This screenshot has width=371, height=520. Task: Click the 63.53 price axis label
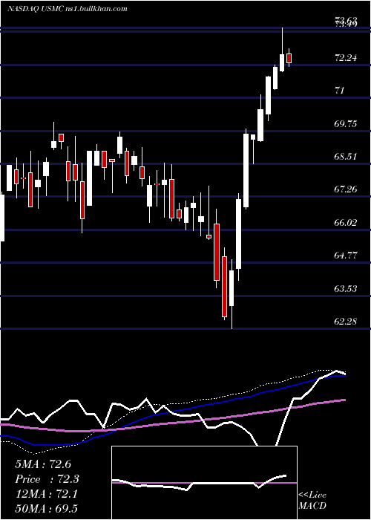coord(346,288)
